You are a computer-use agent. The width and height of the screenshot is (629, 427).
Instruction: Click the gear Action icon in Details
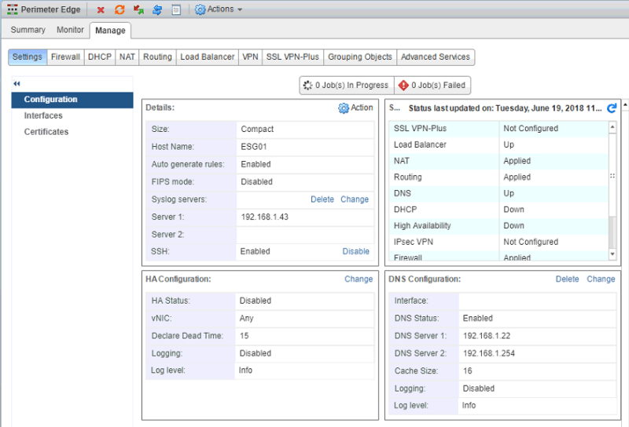[x=344, y=108]
